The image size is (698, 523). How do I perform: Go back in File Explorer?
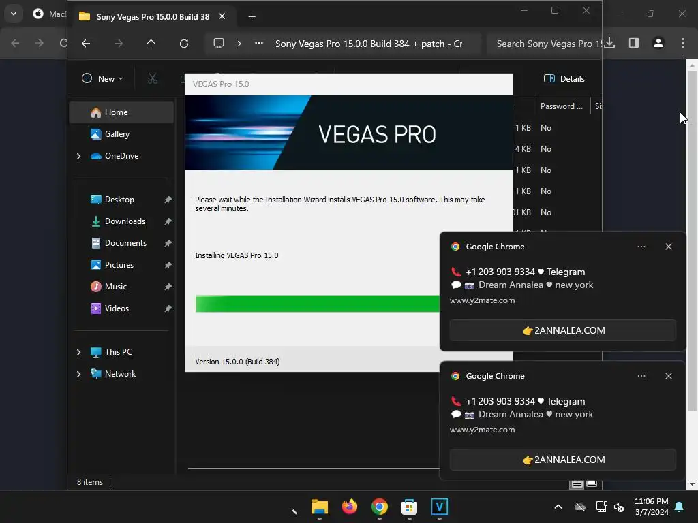pos(86,43)
